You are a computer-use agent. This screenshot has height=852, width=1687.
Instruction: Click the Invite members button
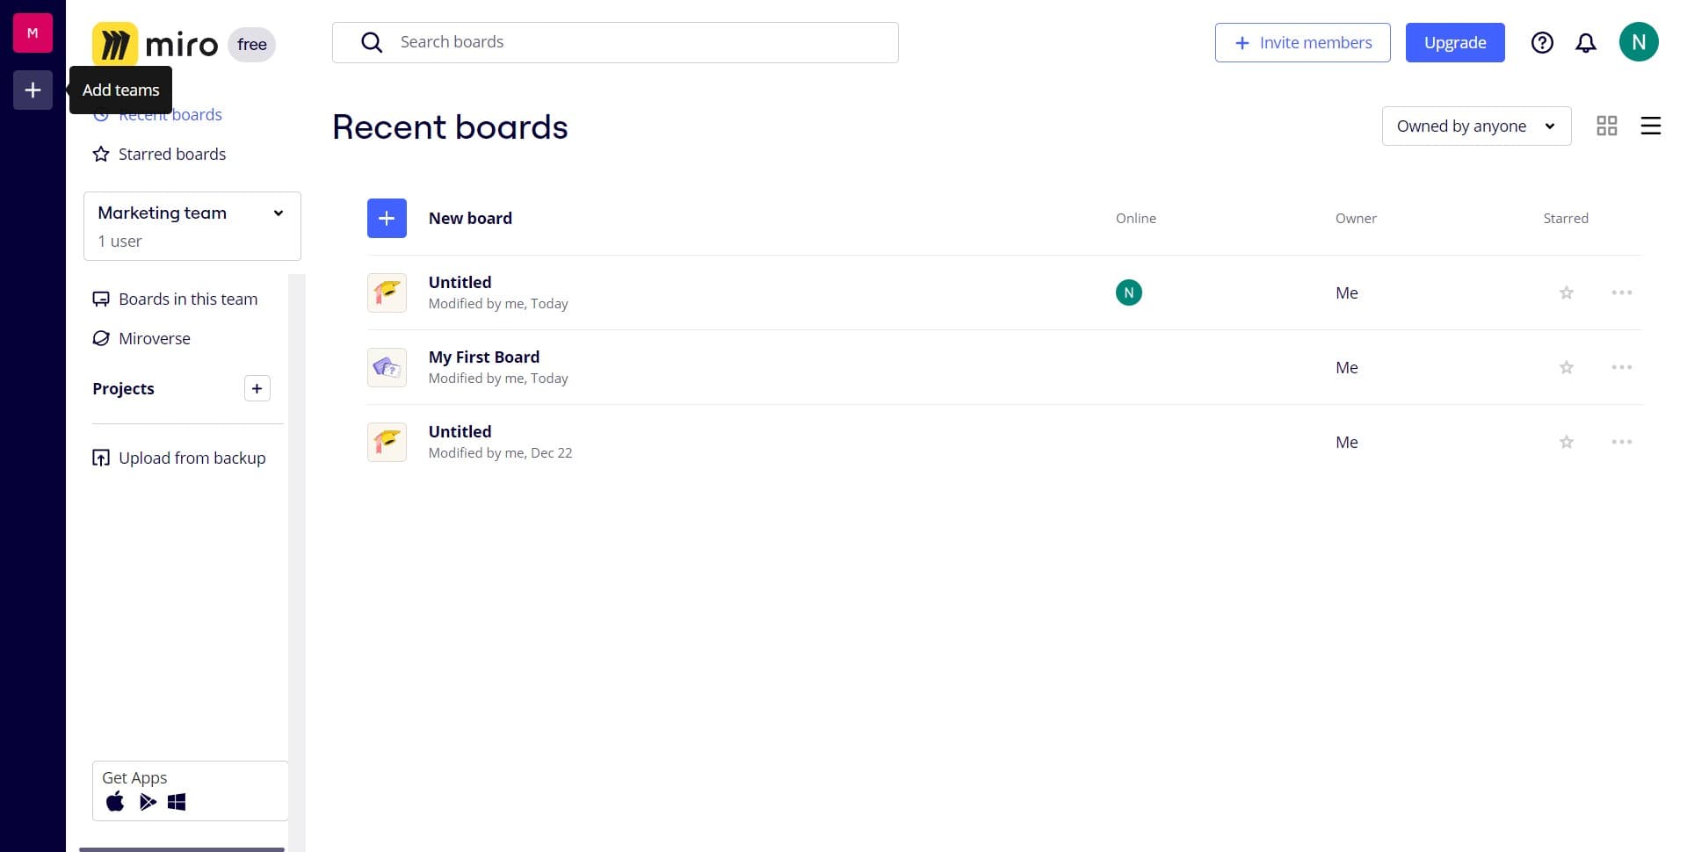pos(1302,42)
